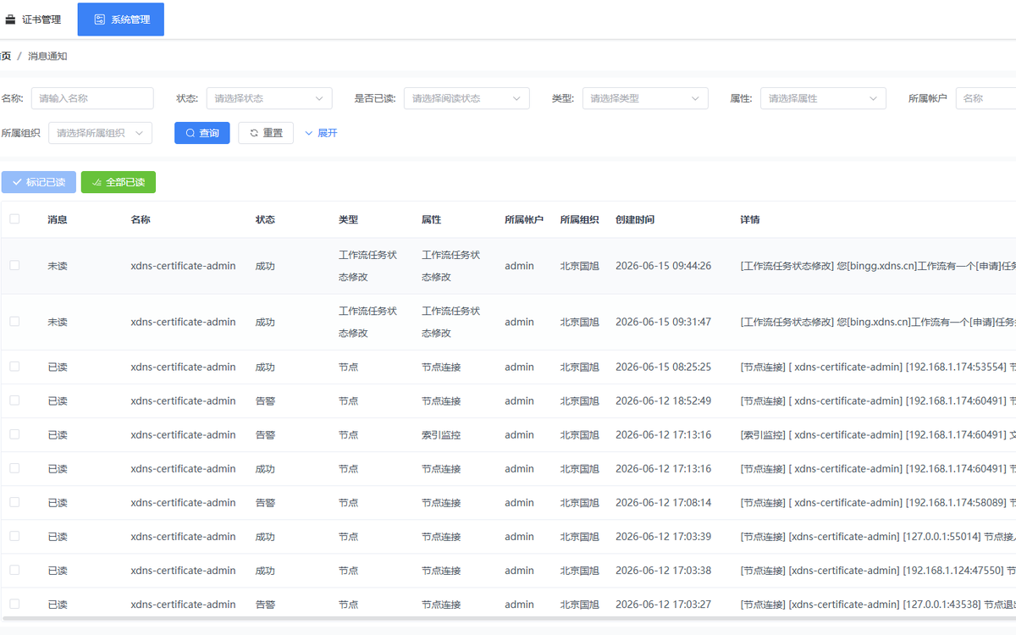This screenshot has width=1016, height=635.
Task: Focus the 所属帐户 name input
Action: tap(986, 98)
